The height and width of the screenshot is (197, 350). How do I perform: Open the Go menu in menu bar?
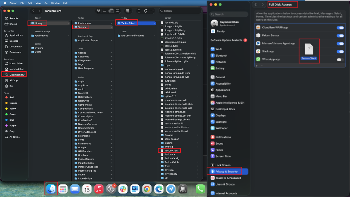[46, 3]
